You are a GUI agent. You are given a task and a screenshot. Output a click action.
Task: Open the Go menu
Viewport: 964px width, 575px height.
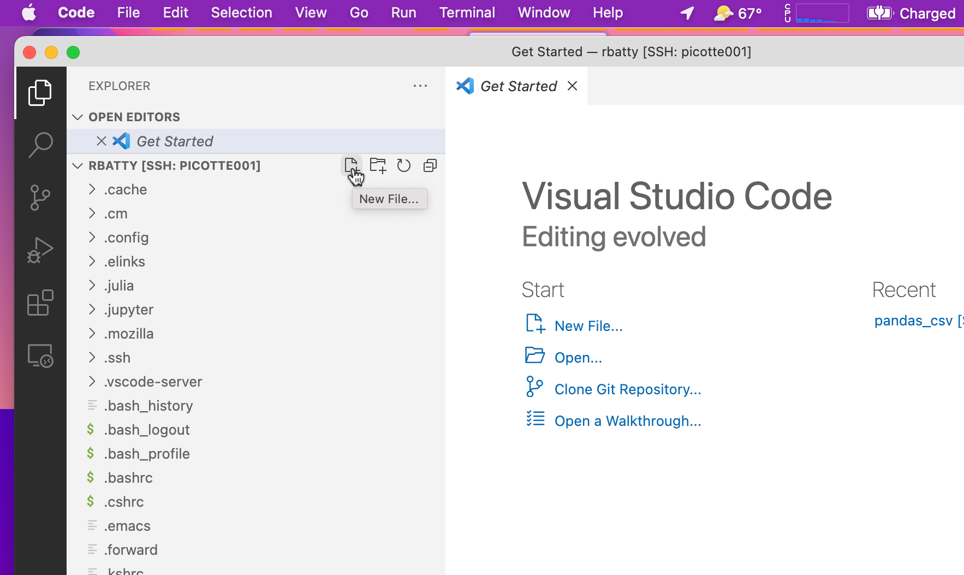(x=359, y=13)
